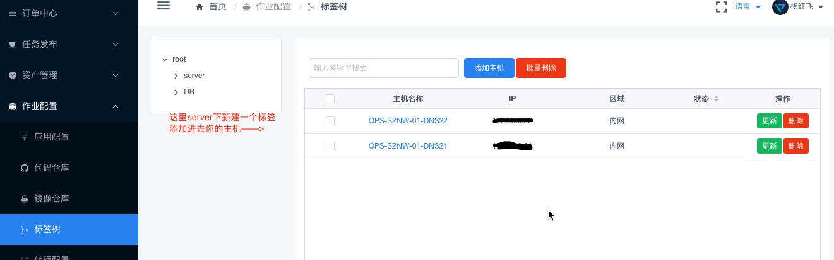Toggle the hamburger sidebar collapse icon
The image size is (834, 260).
point(164,6)
